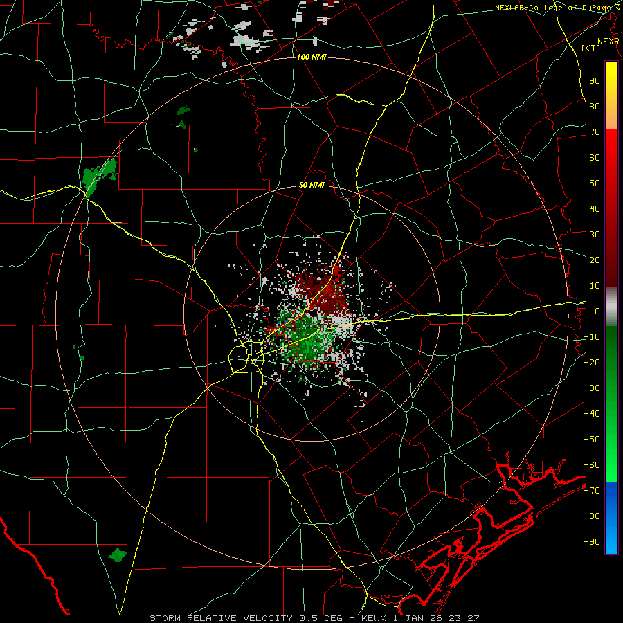Click the 0 value on the velocity scale
Viewport: 623px width, 623px height.
[x=597, y=311]
